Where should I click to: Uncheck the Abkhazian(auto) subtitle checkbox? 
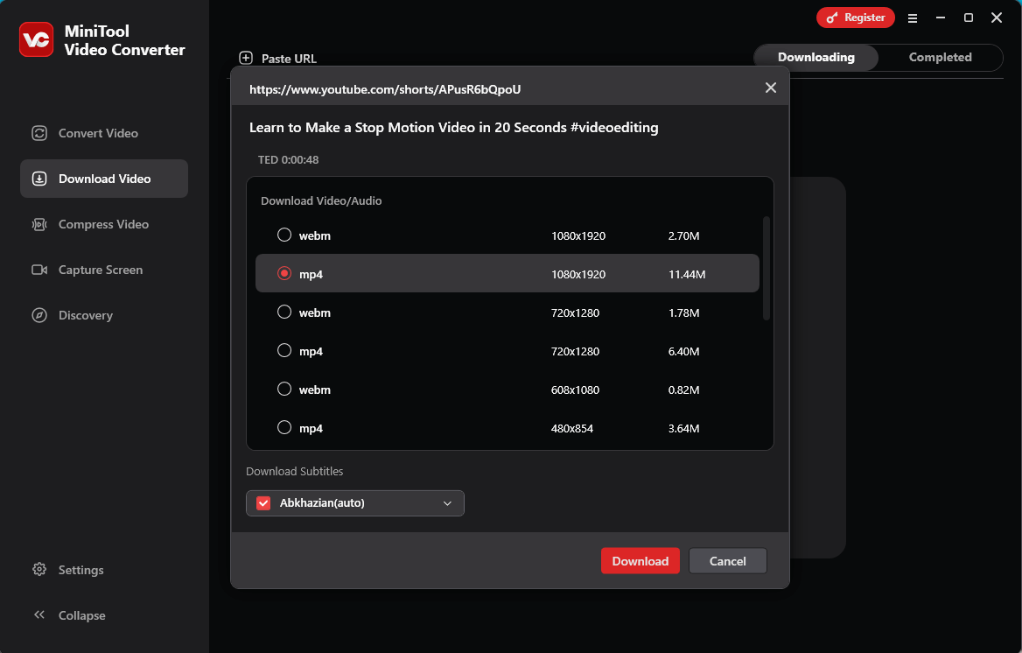coord(262,502)
